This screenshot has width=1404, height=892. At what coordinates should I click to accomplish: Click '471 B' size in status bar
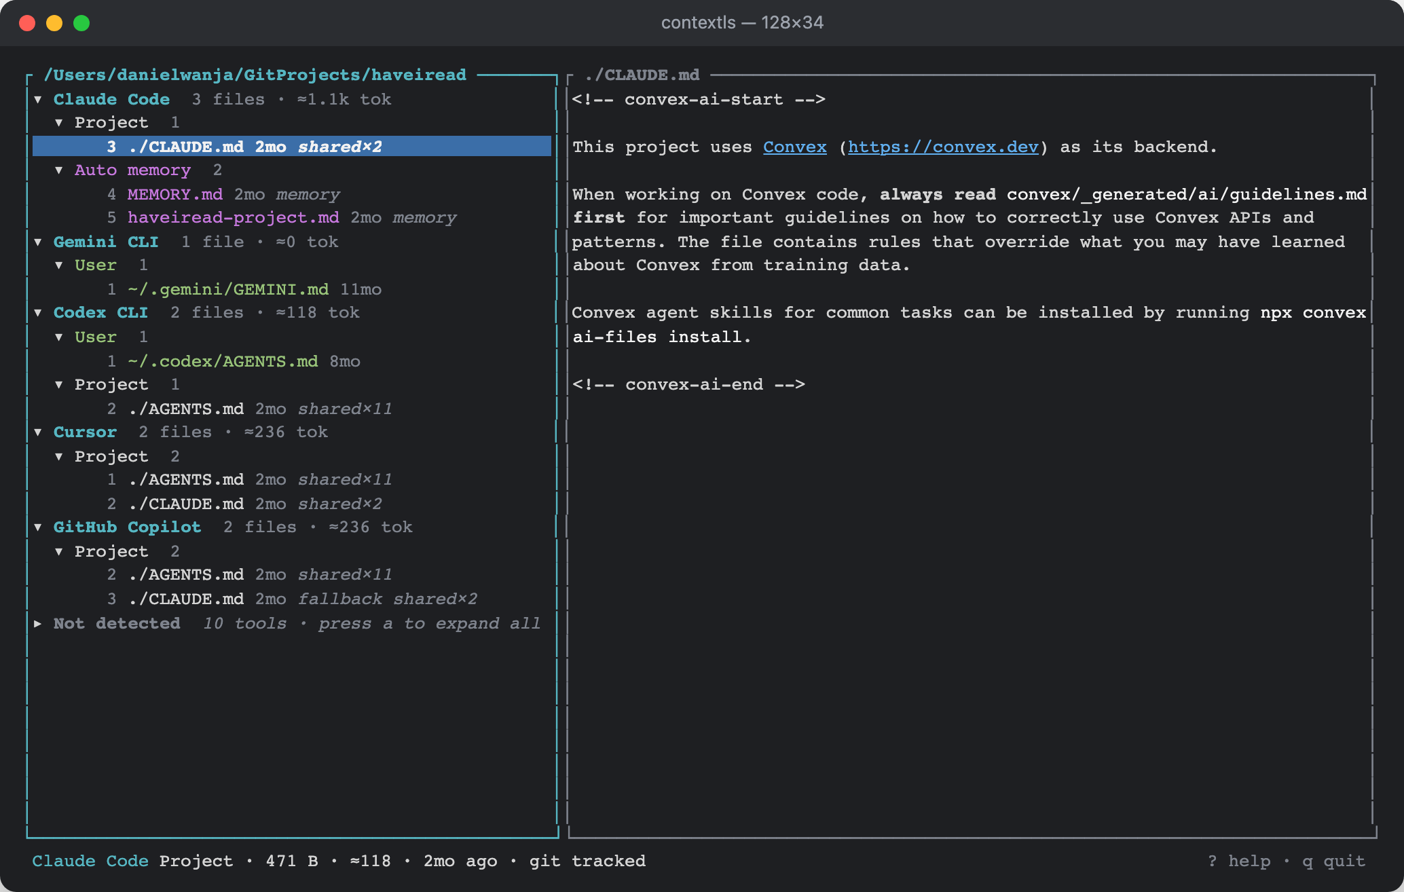tap(292, 861)
